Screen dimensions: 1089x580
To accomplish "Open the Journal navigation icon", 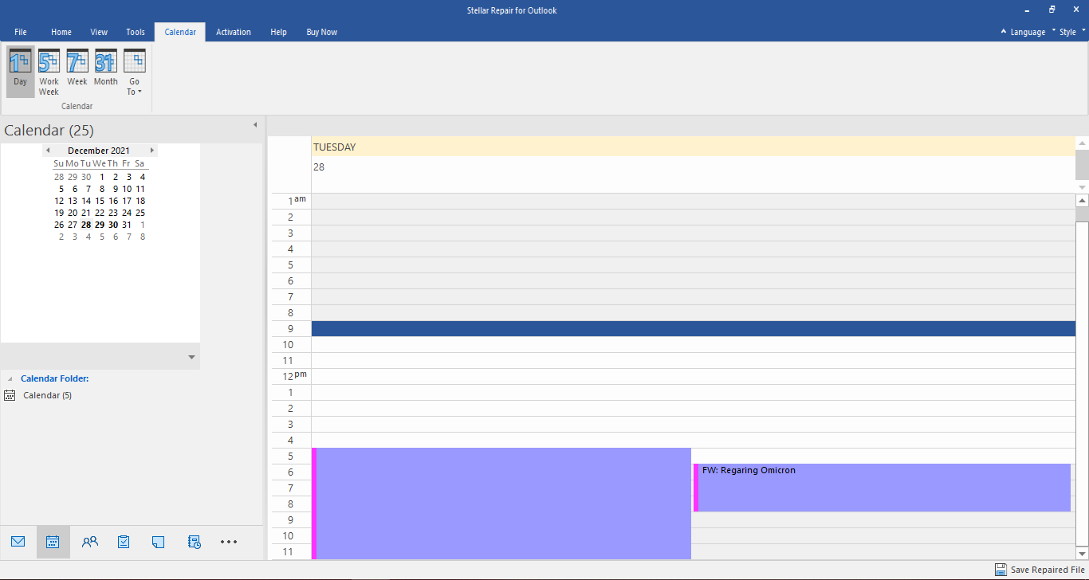I will 195,542.
